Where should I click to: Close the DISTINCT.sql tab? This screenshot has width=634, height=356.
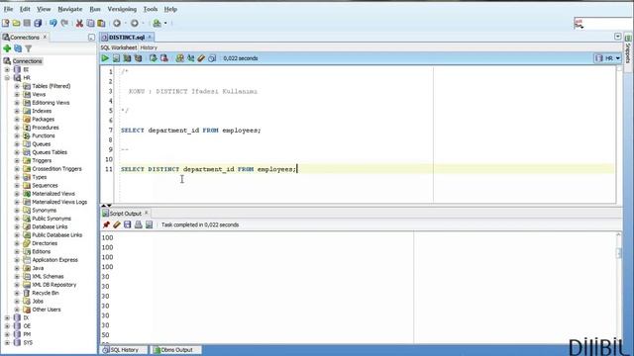tap(150, 37)
